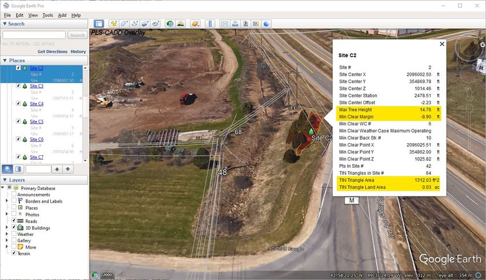The height and width of the screenshot is (280, 486).
Task: Open Google Earth on the web icon
Action: 266,23
